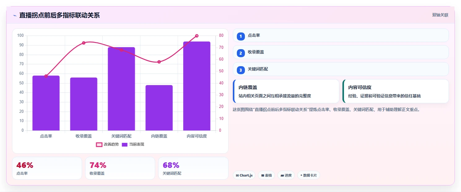
Task: Click the icon in the Chart.js tag
Action: (x=237, y=175)
